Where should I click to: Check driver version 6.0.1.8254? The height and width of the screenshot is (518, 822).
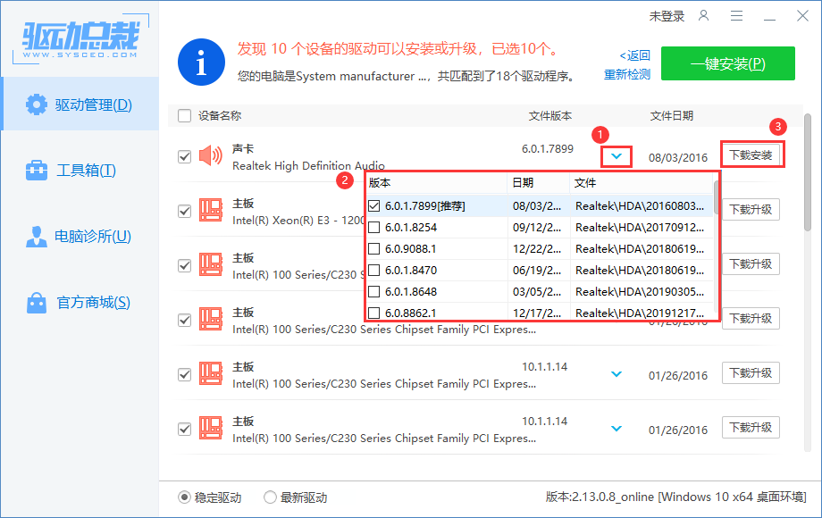pos(373,228)
